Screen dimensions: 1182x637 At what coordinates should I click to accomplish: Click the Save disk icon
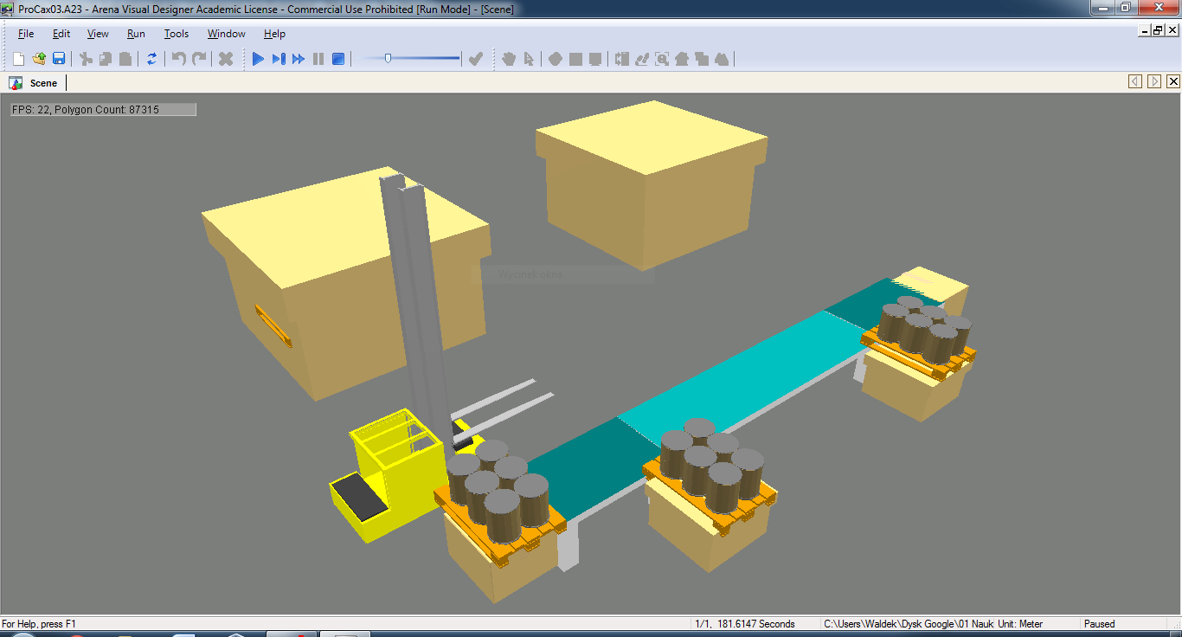(x=59, y=59)
